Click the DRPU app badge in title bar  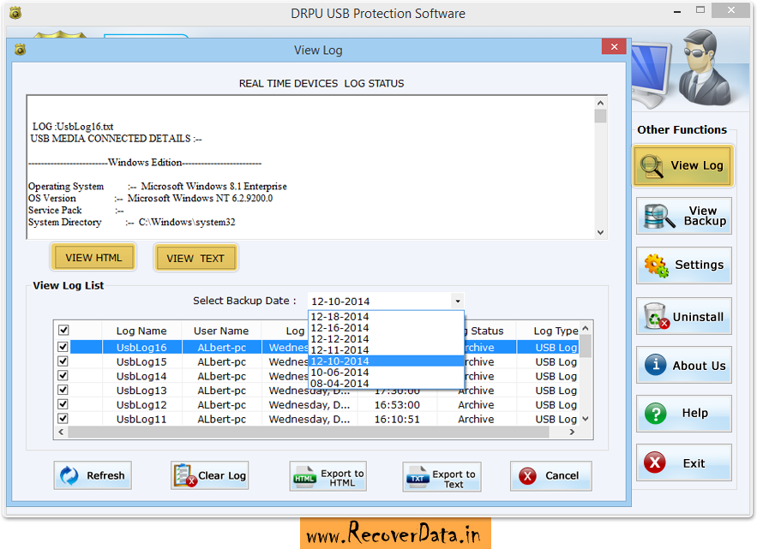point(15,13)
